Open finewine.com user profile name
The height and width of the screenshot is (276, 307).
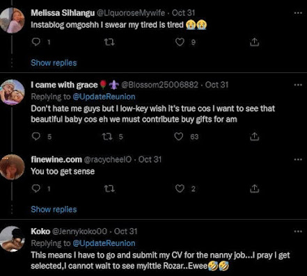coord(56,159)
